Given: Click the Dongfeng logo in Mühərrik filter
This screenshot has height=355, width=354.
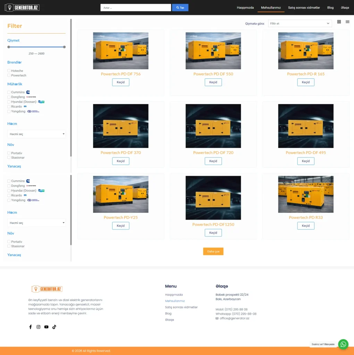Looking at the screenshot, I should 31,97.
